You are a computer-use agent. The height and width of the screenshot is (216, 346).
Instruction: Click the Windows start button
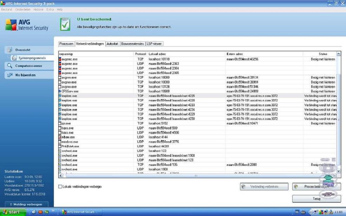[13, 212]
